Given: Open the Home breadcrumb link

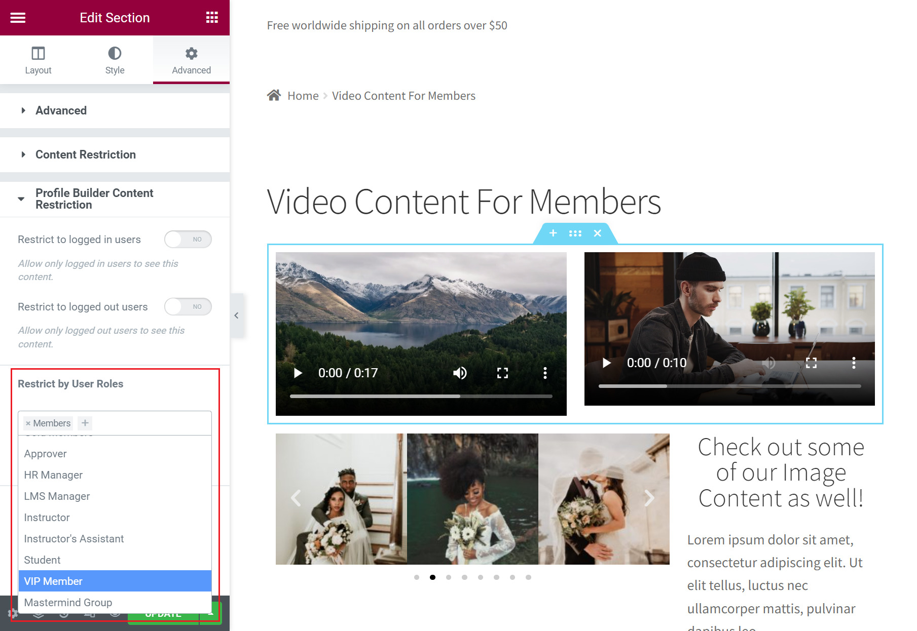Looking at the screenshot, I should [x=303, y=96].
